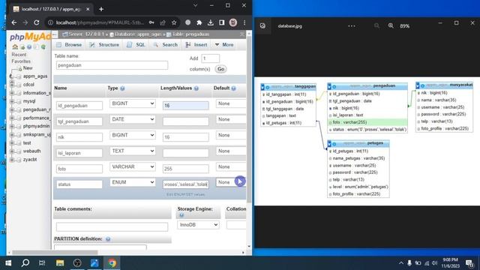Viewport: 480px width, 270px height.
Task: Click the PARTITION definition help icon
Action: point(108,239)
